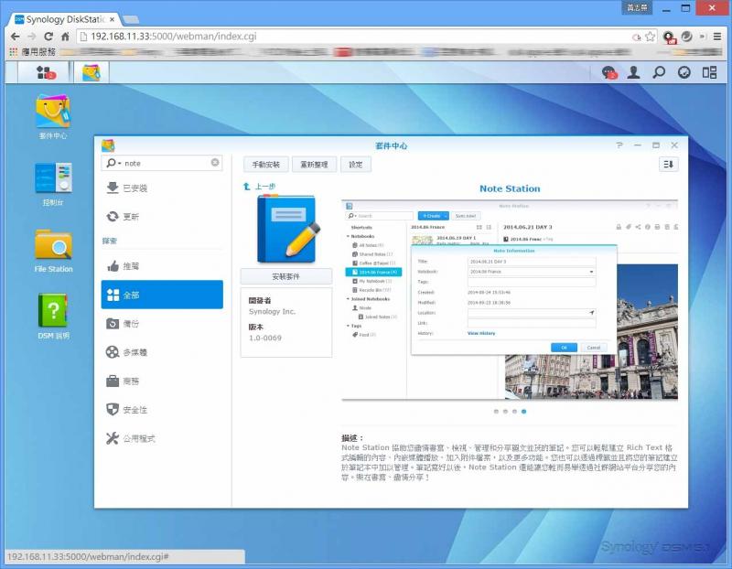This screenshot has height=569, width=732.
Task: Open a new browser tab
Action: [131, 19]
